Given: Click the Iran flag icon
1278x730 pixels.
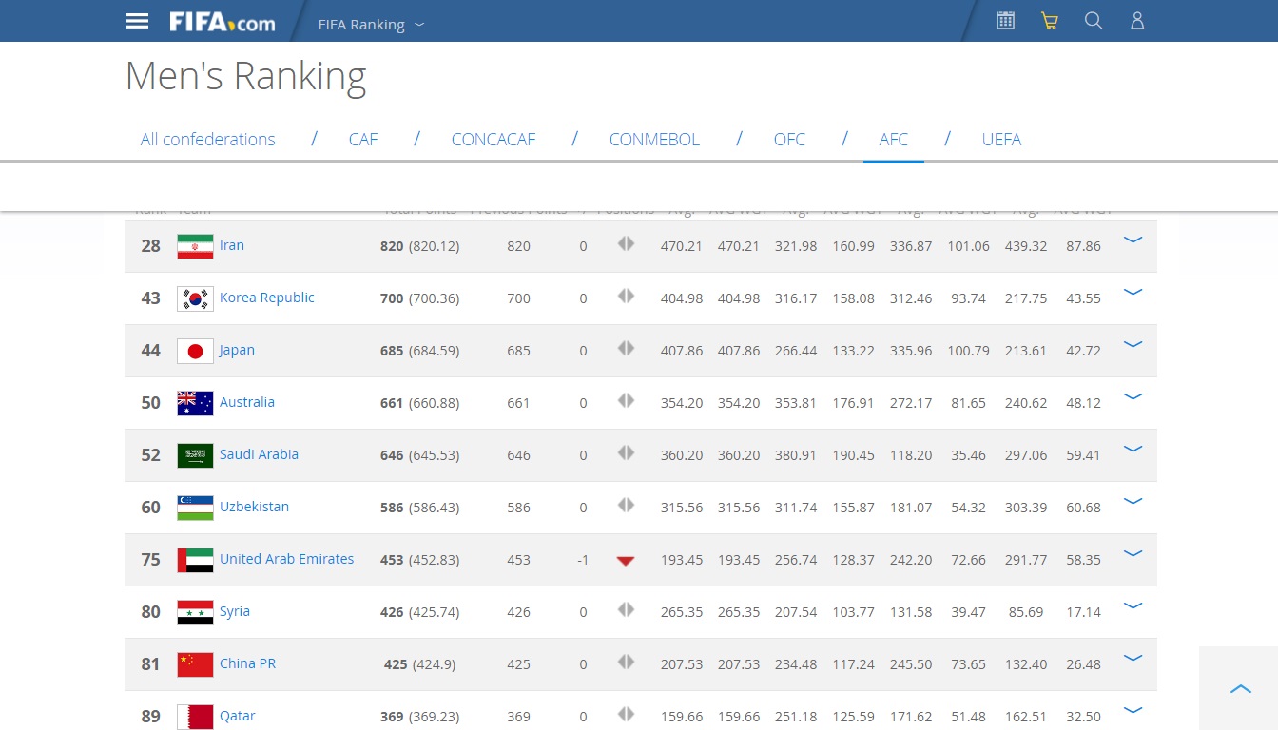Looking at the screenshot, I should coord(195,246).
